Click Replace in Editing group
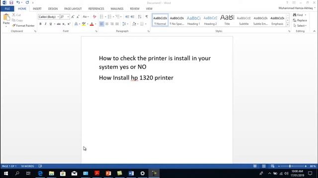 point(300,20)
